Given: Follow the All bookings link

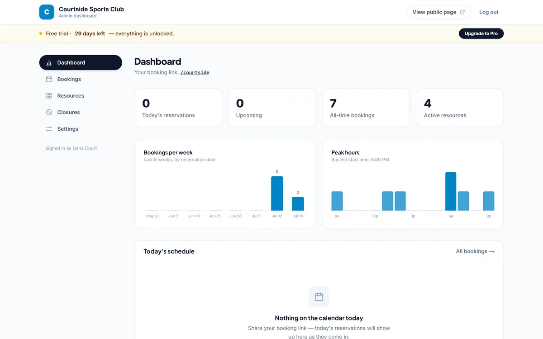Looking at the screenshot, I should [475, 251].
